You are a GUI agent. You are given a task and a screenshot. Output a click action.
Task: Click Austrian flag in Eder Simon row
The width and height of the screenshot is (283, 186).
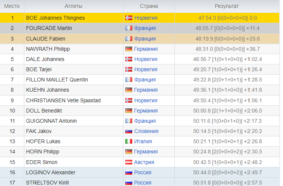pos(128,162)
